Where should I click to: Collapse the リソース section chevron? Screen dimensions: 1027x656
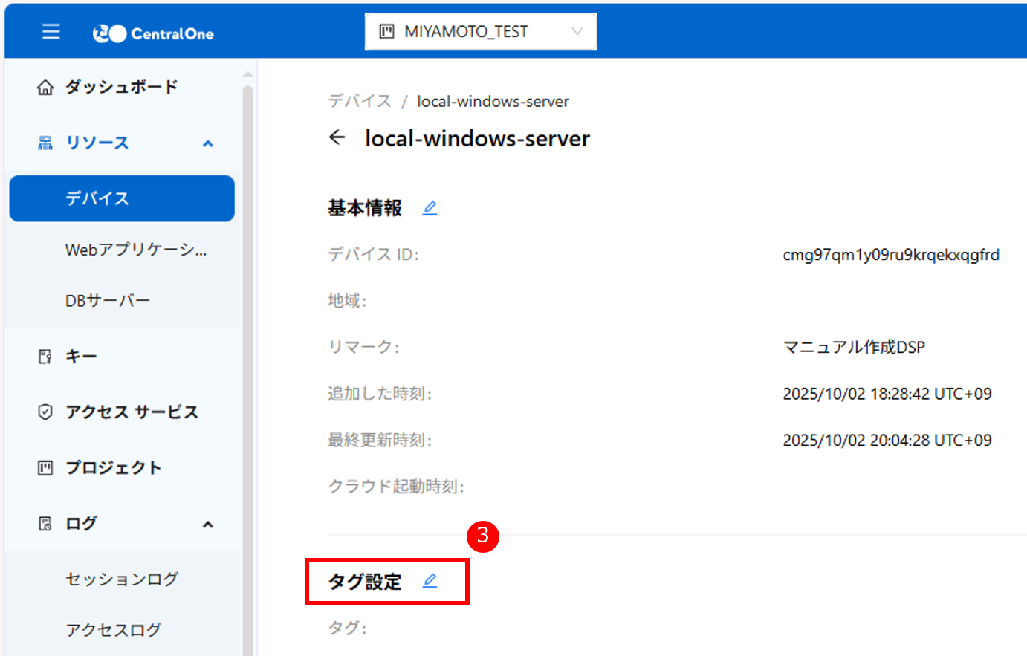208,143
